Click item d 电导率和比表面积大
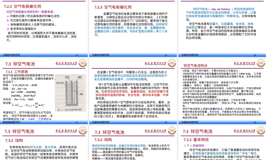The image size is (266, 160). (x=22, y=29)
